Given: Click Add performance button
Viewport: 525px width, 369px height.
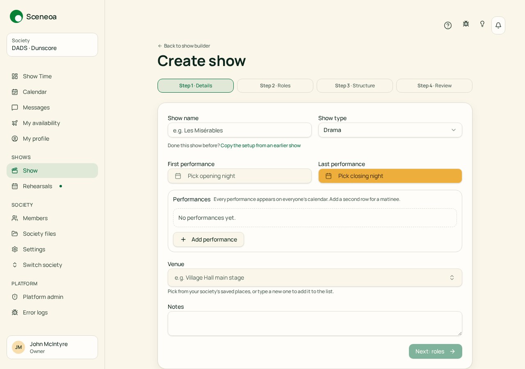Looking at the screenshot, I should click(x=208, y=239).
